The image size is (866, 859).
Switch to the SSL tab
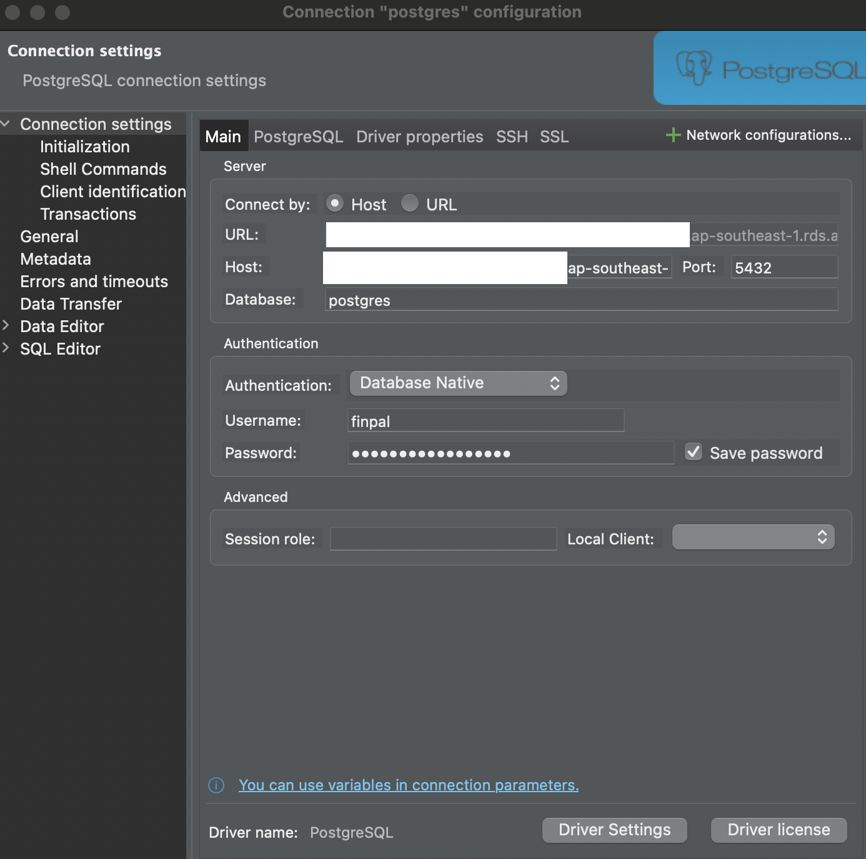554,137
